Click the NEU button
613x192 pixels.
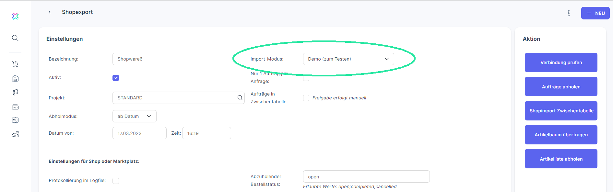pos(595,13)
